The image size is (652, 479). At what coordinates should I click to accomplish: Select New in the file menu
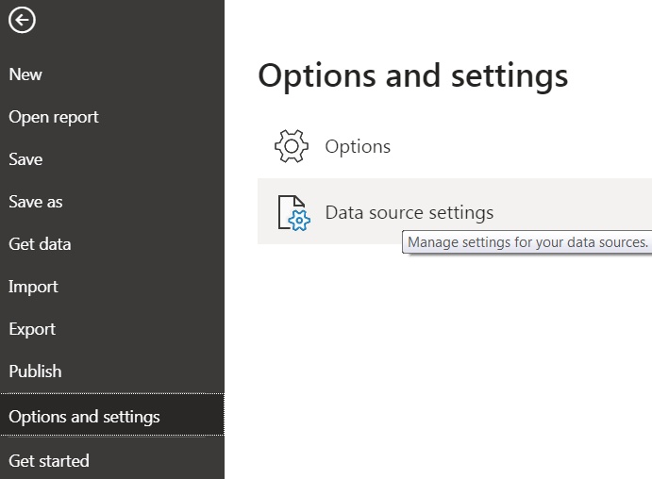25,74
